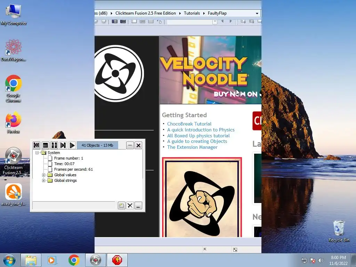Click the light grid toolbar icon

click(142, 21)
